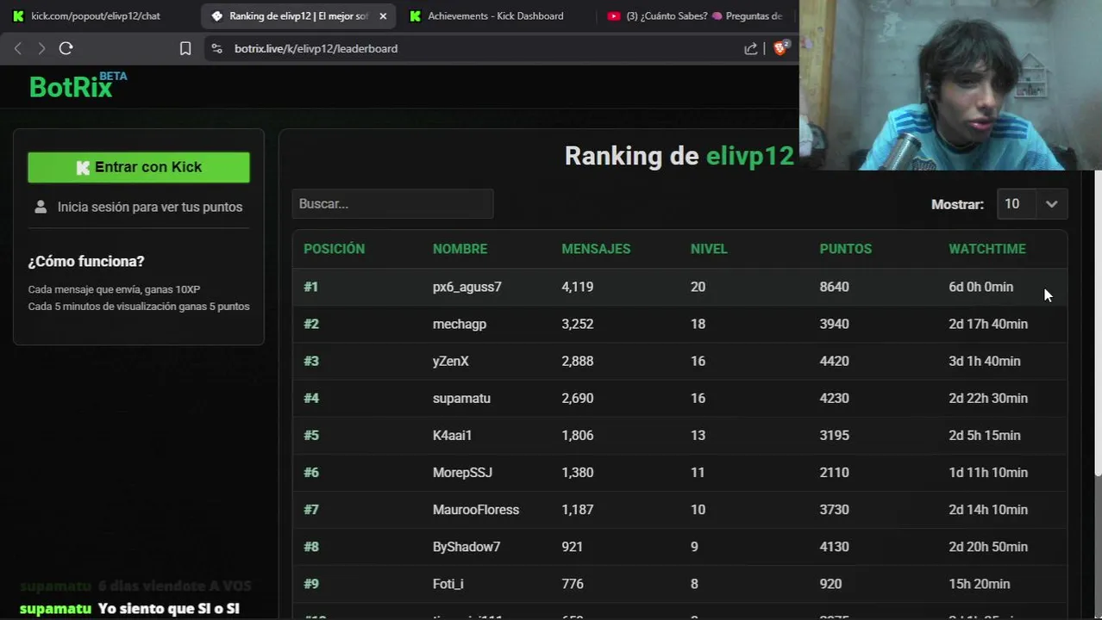1102x620 pixels.
Task: Sort by the NOMBRE column header
Action: 460,249
